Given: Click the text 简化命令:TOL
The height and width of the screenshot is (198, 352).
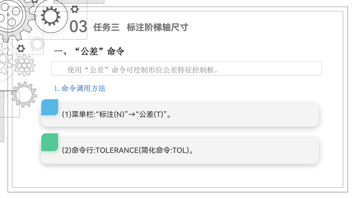Looking at the screenshot, I should point(165,150).
